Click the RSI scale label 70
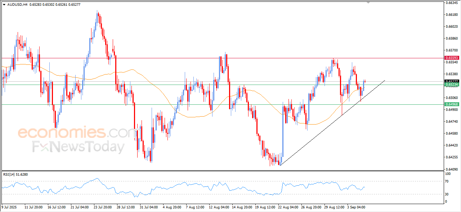The width and height of the screenshot is (461, 212). coord(447,182)
